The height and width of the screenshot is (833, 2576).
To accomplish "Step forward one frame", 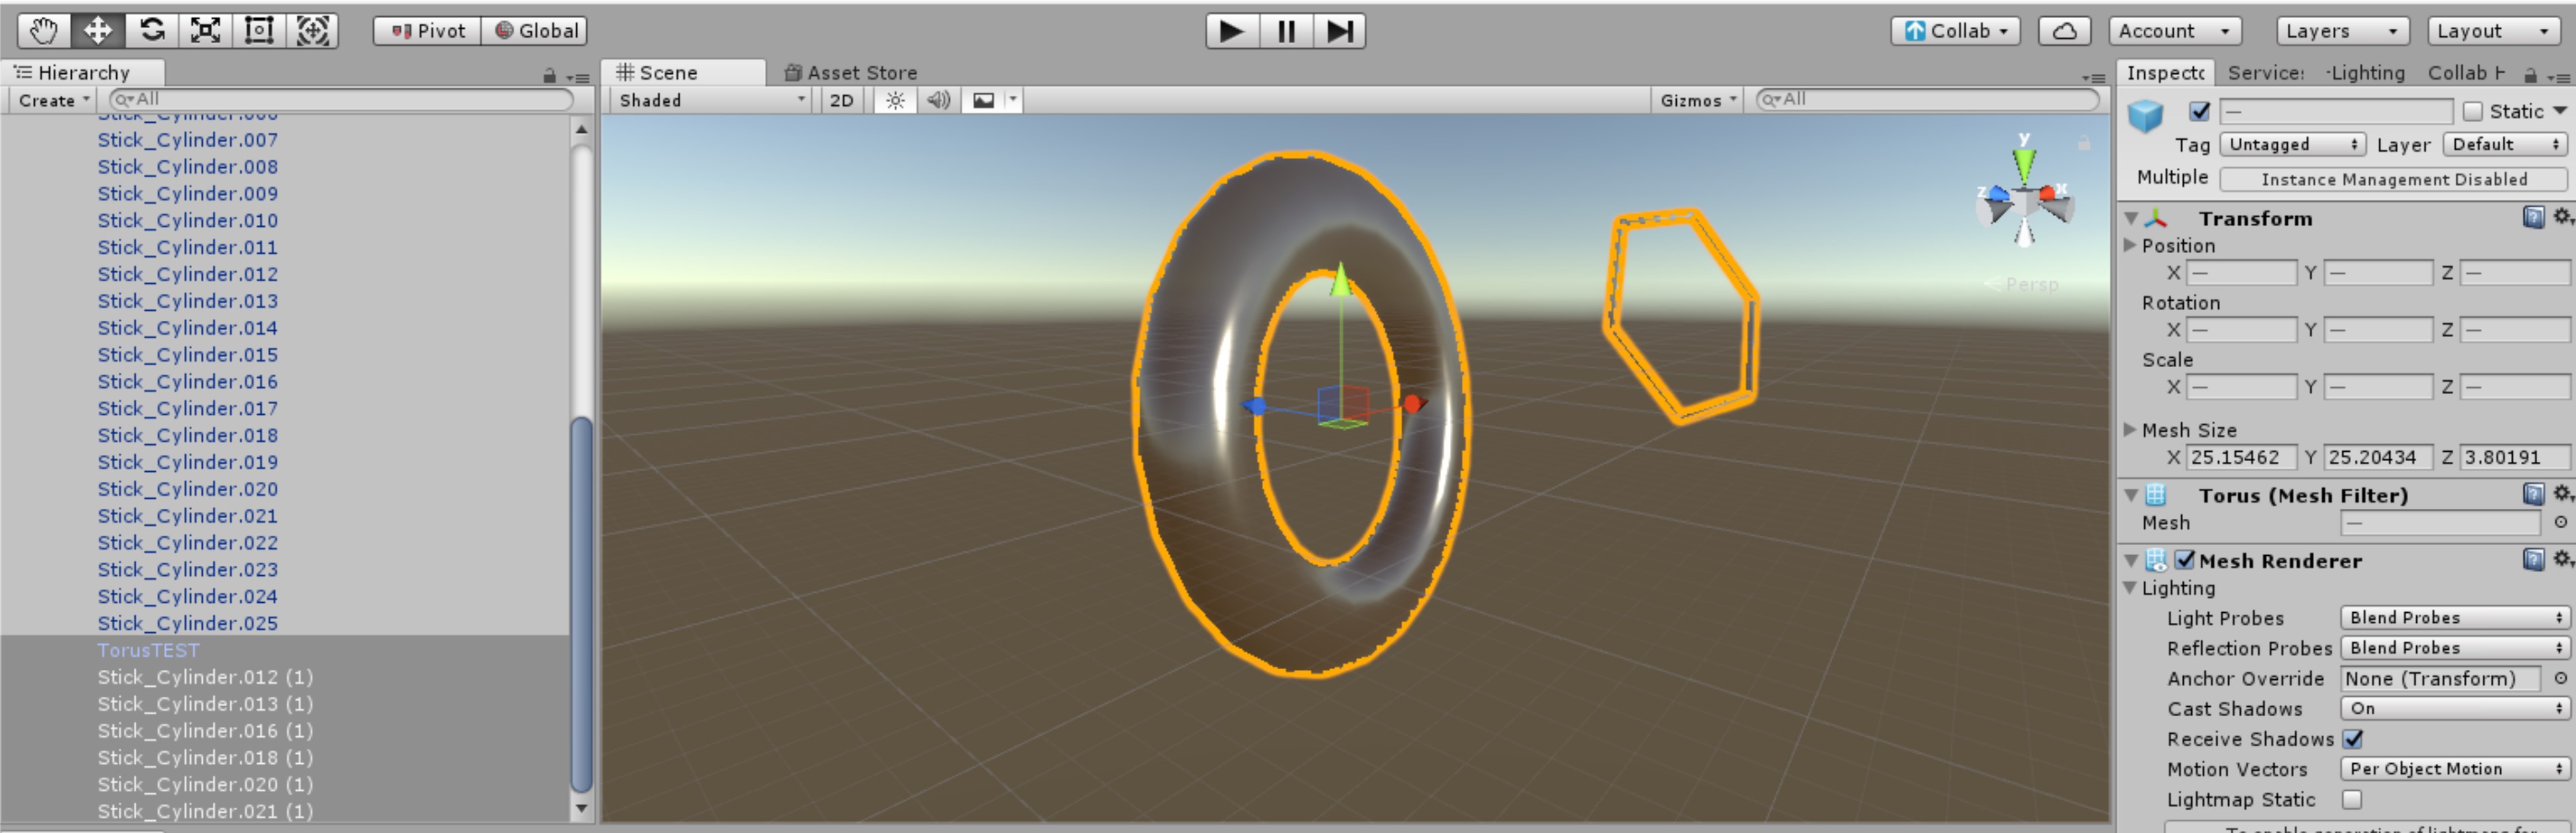I will [x=1340, y=31].
